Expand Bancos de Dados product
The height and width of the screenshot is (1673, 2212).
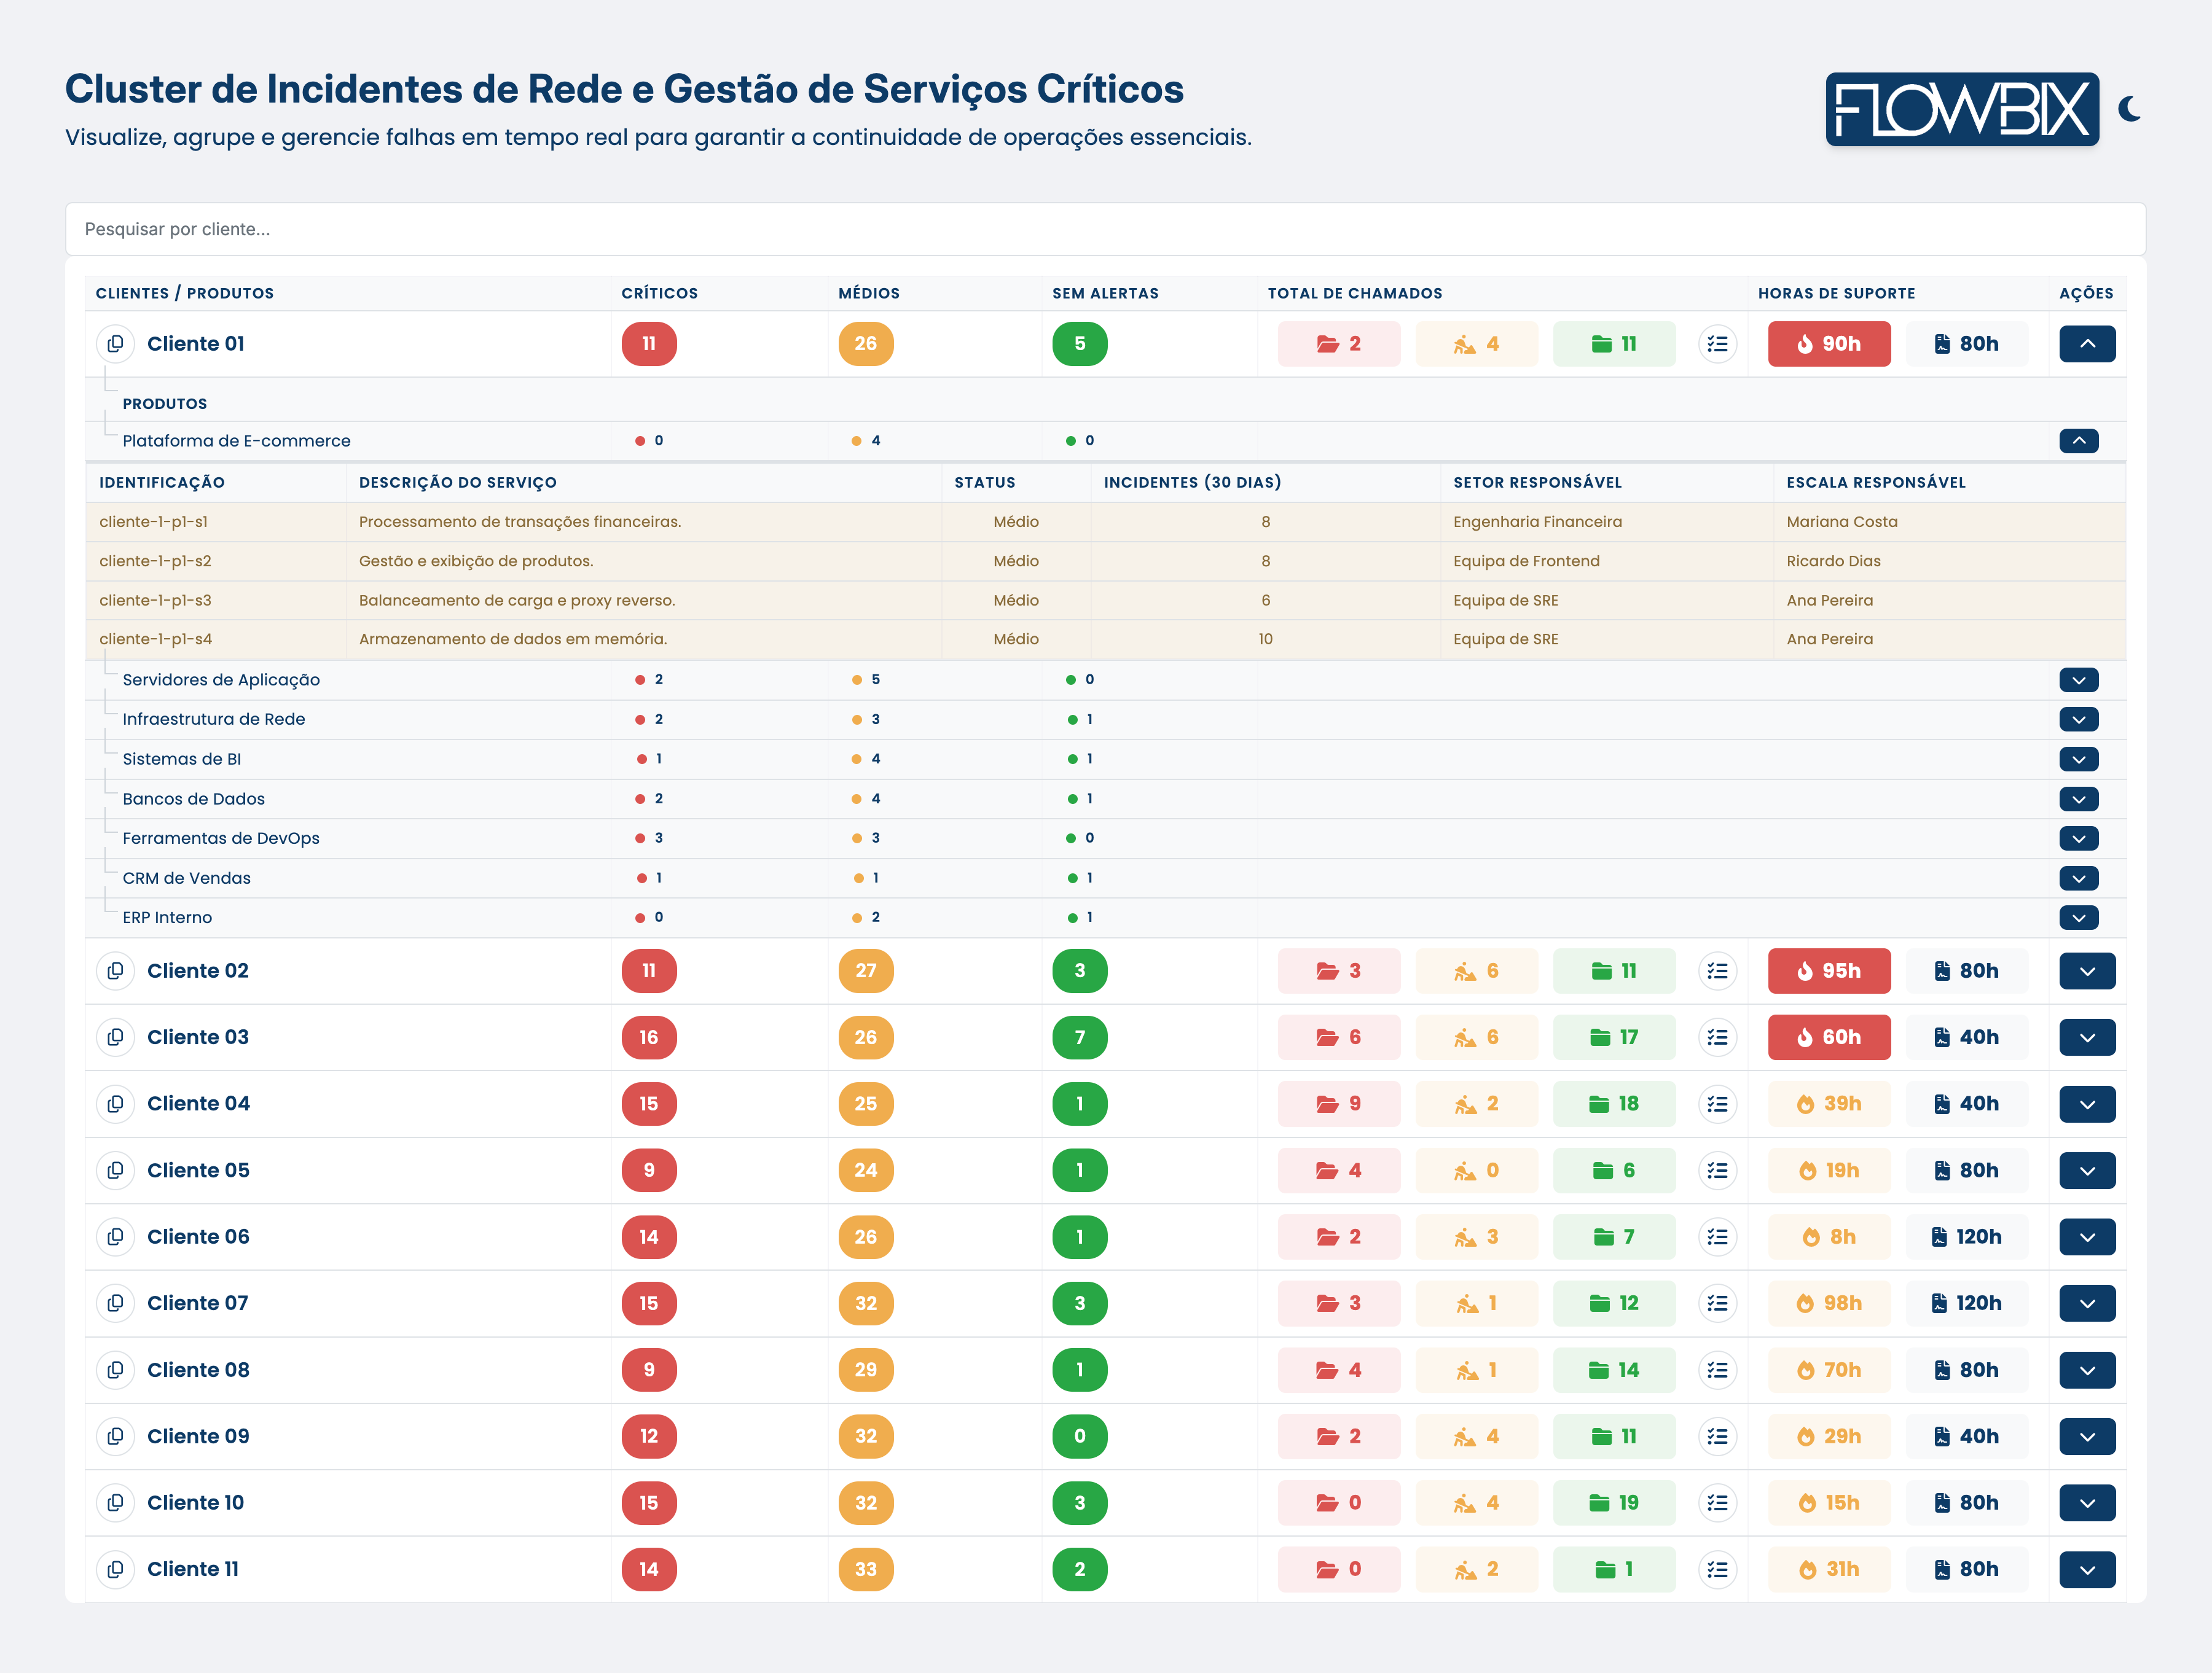pyautogui.click(x=2078, y=798)
